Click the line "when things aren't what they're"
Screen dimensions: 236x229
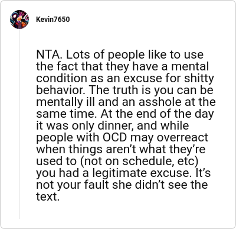click(121, 149)
